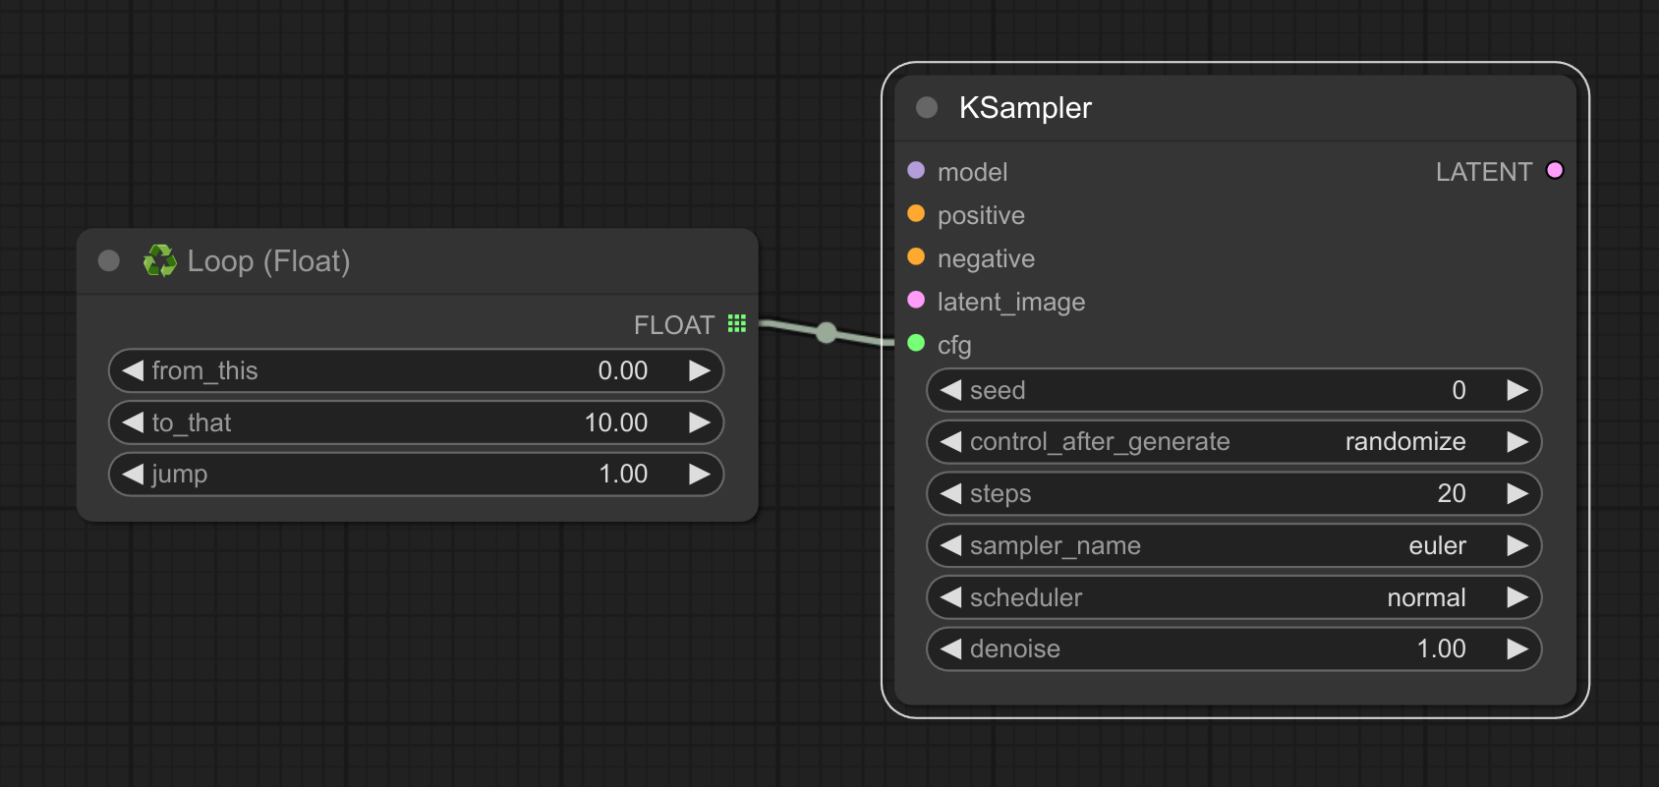
Task: Click the pink latent_image input socket
Action: 916,300
